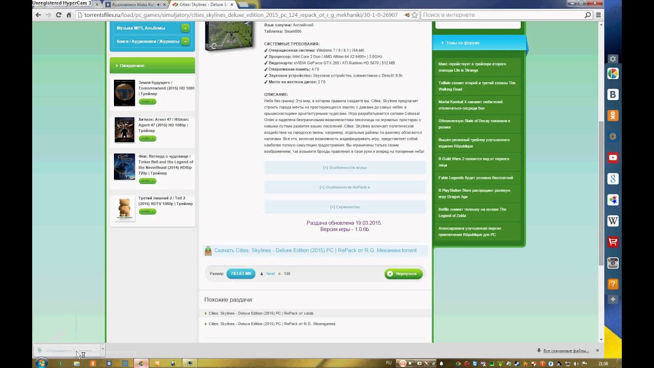Open the Ted 2 bear poster thumbnail

click(x=124, y=209)
